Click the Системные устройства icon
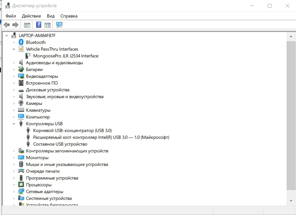The height and width of the screenshot is (215, 296). coord(21,198)
